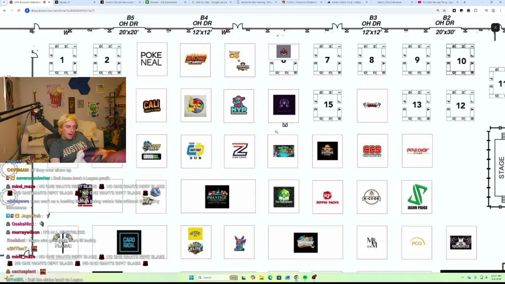Click booth number 7 on the map
The image size is (505, 284).
[x=327, y=60]
